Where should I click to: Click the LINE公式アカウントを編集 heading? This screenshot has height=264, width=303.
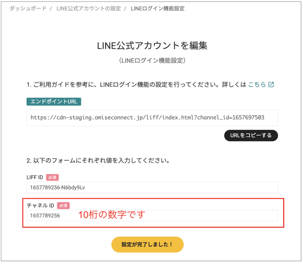click(x=152, y=46)
